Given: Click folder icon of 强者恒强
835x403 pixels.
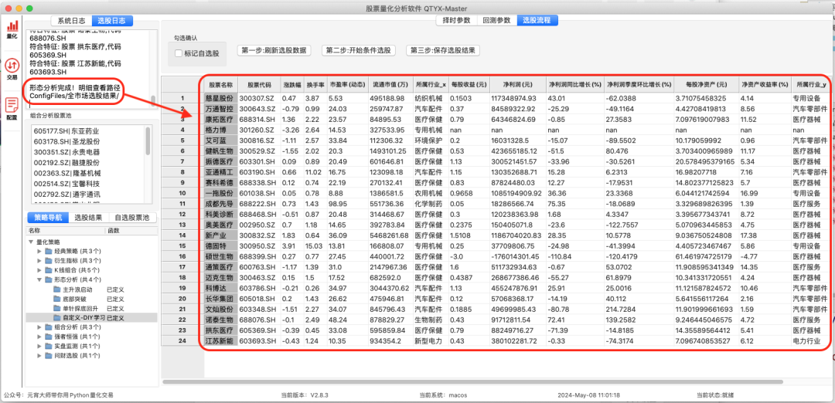Looking at the screenshot, I should point(49,337).
